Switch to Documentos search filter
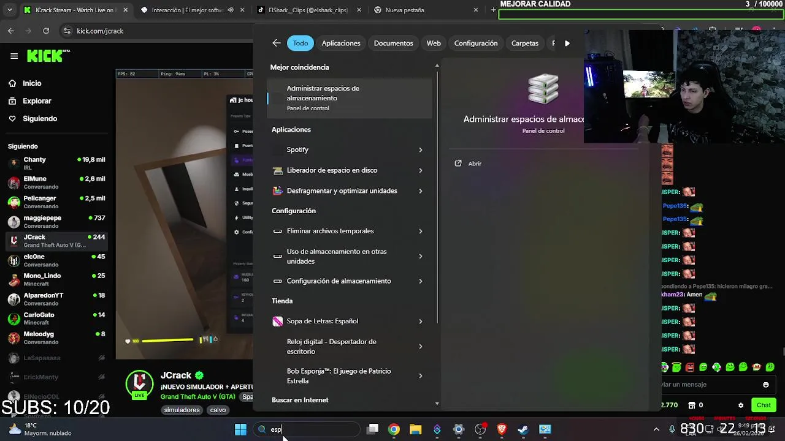 pos(393,43)
